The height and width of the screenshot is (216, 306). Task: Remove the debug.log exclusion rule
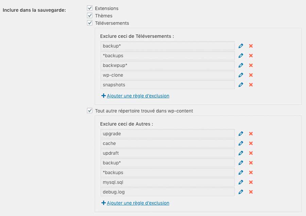(251, 192)
